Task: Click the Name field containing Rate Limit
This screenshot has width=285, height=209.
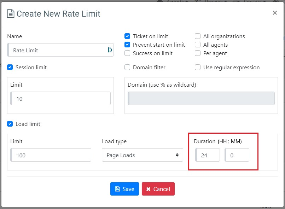Action: point(57,50)
